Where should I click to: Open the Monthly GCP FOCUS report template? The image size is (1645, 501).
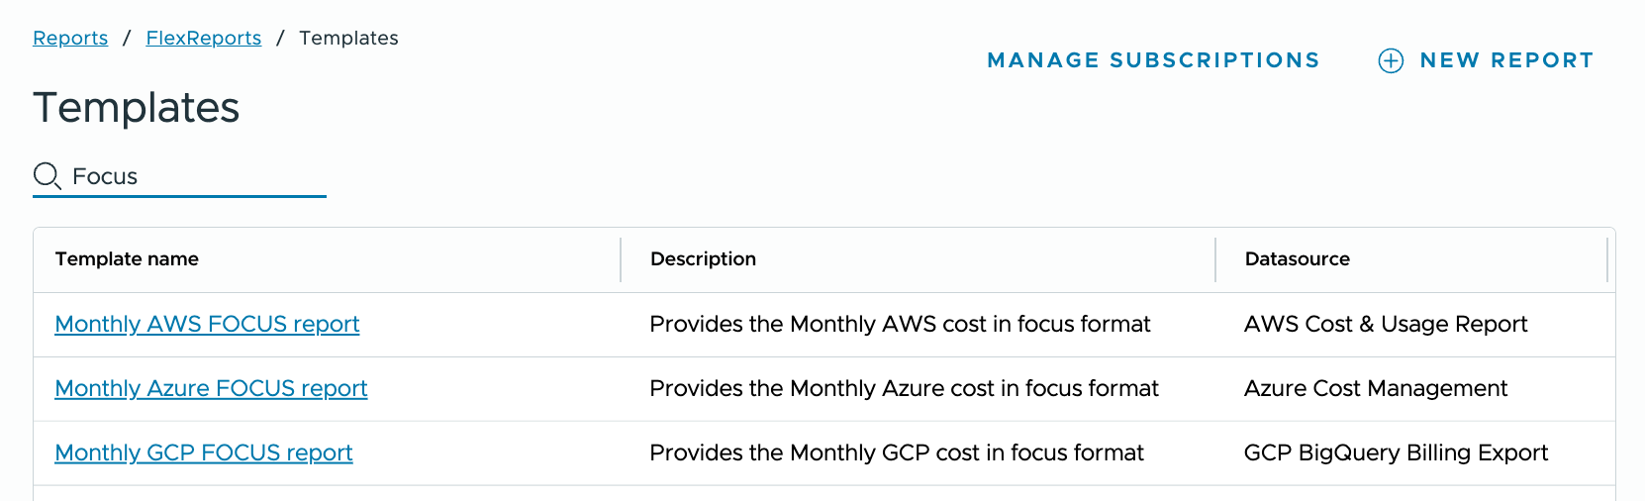point(204,452)
